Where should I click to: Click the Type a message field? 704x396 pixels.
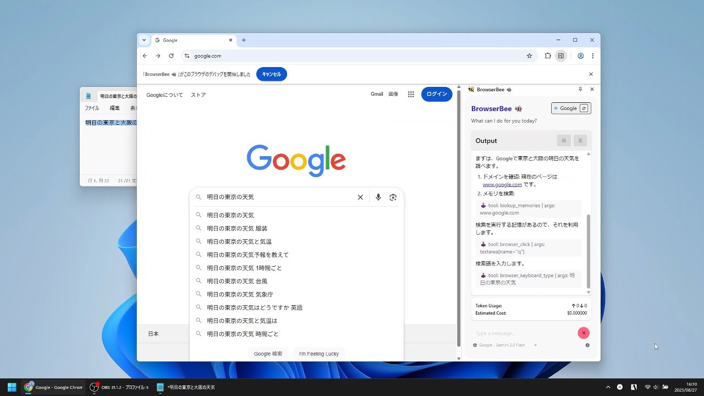tap(524, 333)
